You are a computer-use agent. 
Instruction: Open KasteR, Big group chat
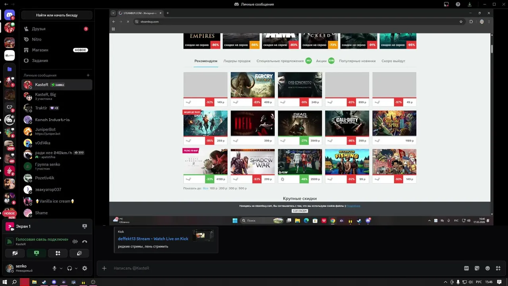coord(57,96)
